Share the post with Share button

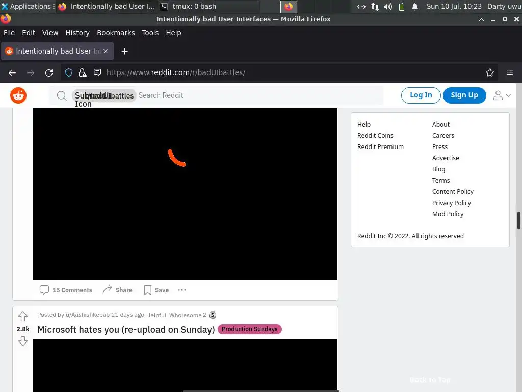[118, 290]
